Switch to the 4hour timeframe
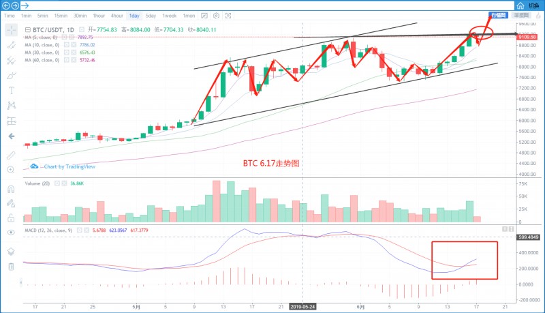Viewport: 545px width, 313px height. tap(117, 15)
